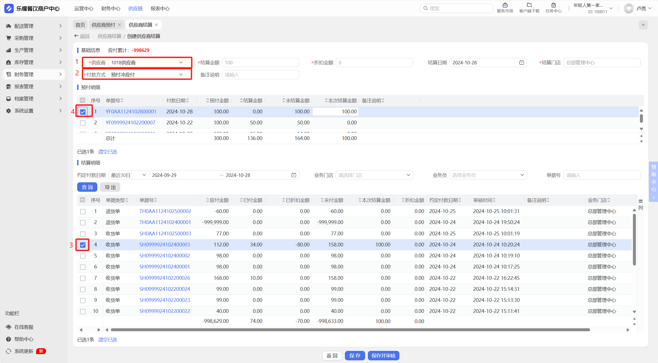Image resolution: width=658 pixels, height=363 pixels.
Task: Switch to the 供应商预付 tab
Action: click(x=103, y=25)
